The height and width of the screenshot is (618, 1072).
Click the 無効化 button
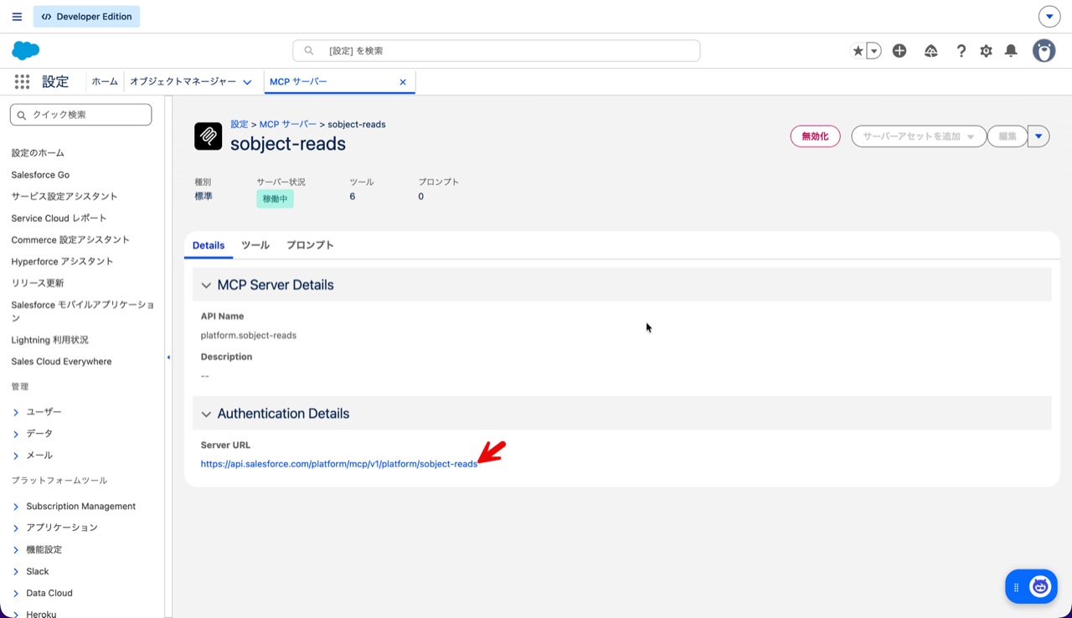tap(815, 136)
